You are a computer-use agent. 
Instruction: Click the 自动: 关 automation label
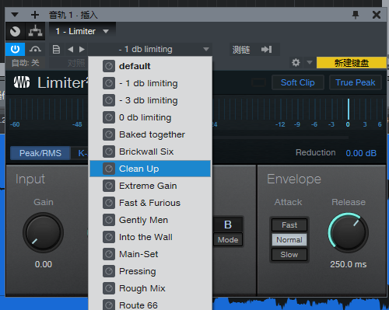point(26,63)
